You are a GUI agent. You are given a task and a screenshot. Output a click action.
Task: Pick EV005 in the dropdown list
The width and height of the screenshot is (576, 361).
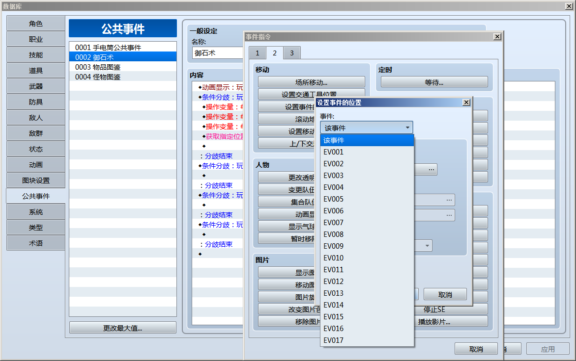point(367,199)
